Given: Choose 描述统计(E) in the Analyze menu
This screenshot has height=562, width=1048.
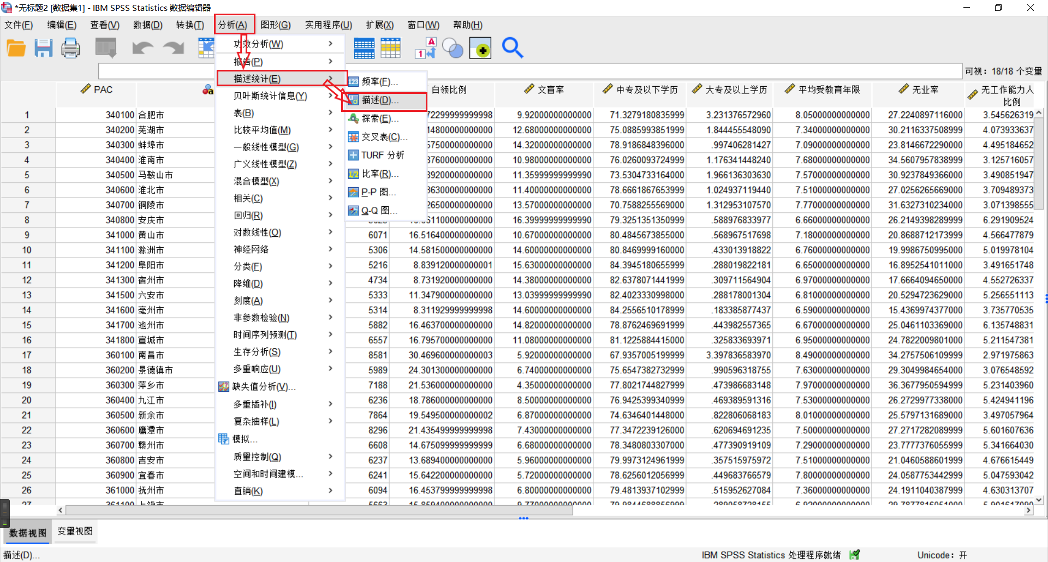Looking at the screenshot, I should click(282, 79).
